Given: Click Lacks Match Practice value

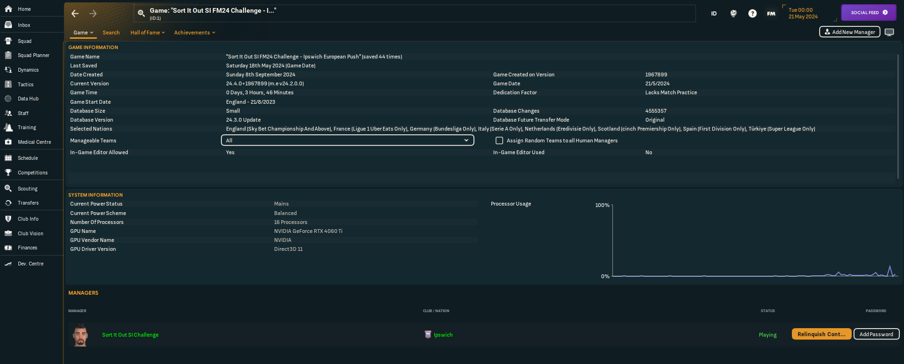Looking at the screenshot, I should (x=671, y=92).
